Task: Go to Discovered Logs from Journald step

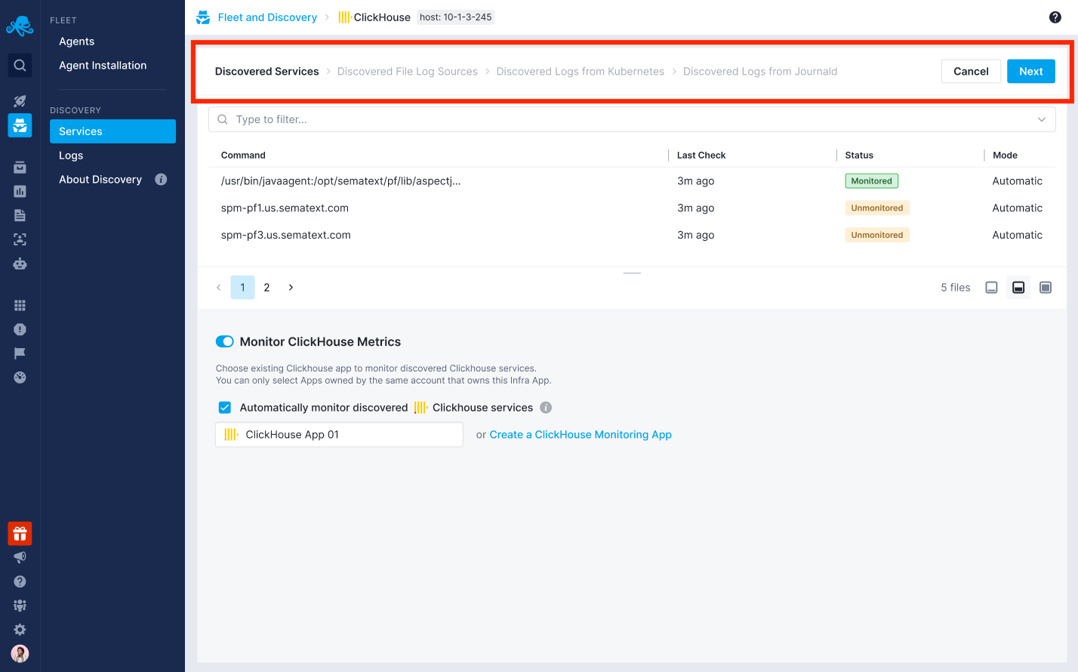Action: tap(760, 72)
